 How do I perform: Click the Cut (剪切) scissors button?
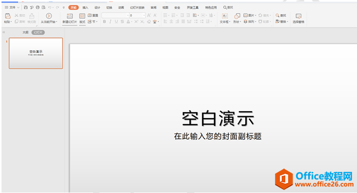[x=20, y=16]
